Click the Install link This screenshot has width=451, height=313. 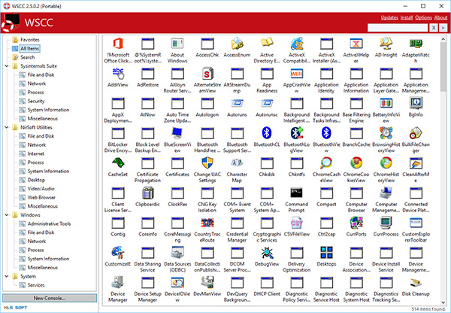click(x=407, y=17)
